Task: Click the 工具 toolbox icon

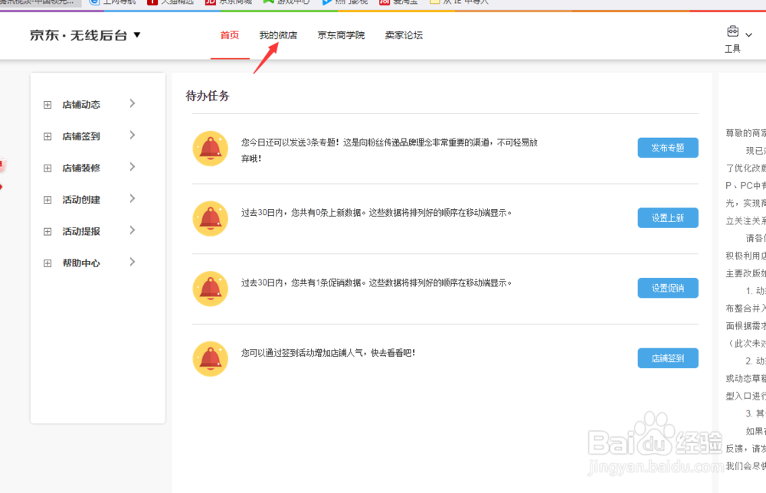Action: 732,31
